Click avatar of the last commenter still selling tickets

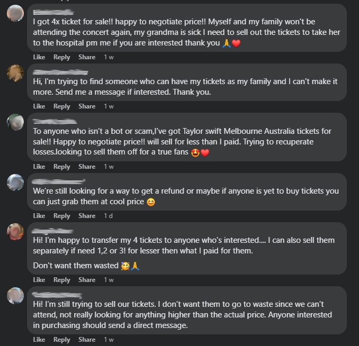click(15, 296)
